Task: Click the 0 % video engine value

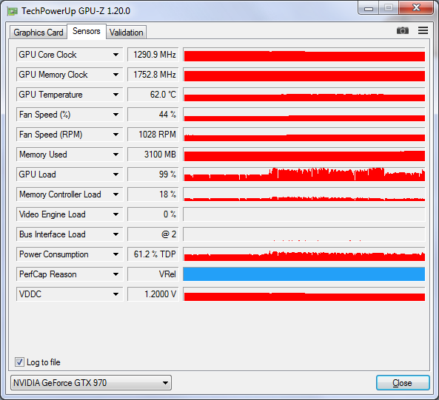Action: tap(153, 214)
